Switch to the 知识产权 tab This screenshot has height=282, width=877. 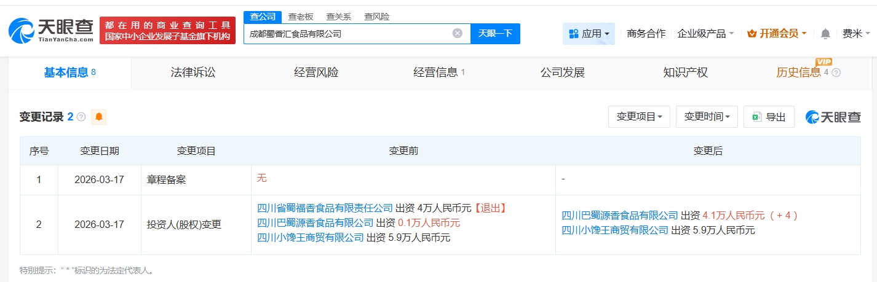pyautogui.click(x=685, y=72)
